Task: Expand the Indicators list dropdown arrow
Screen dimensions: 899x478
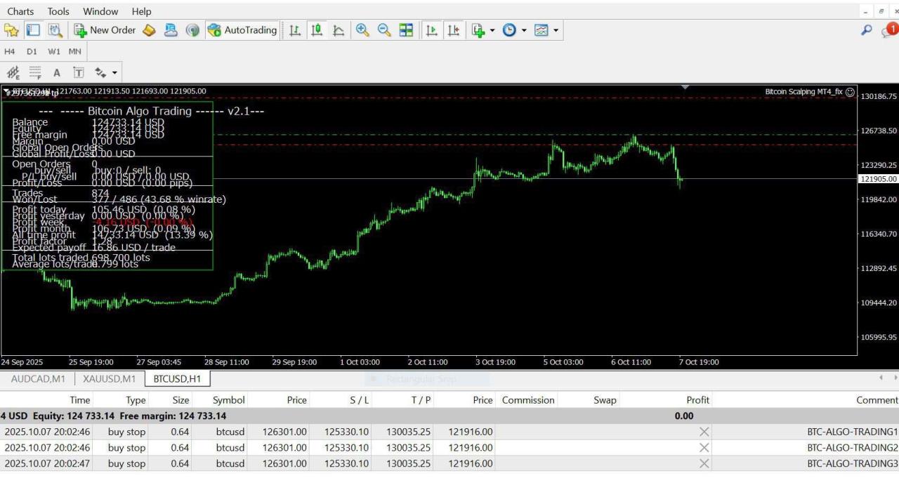Action: [492, 30]
